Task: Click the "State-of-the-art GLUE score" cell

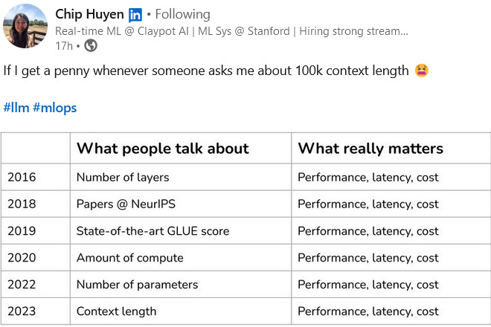Action: [x=153, y=231]
